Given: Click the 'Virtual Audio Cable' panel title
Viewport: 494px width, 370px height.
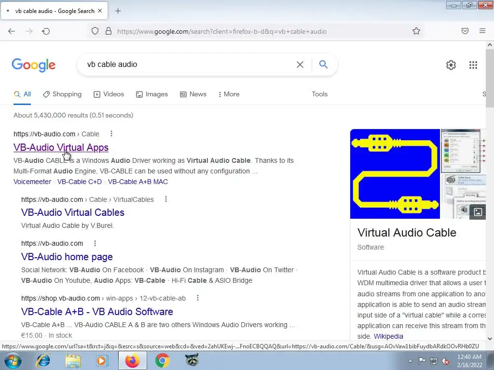Looking at the screenshot, I should click(x=407, y=233).
